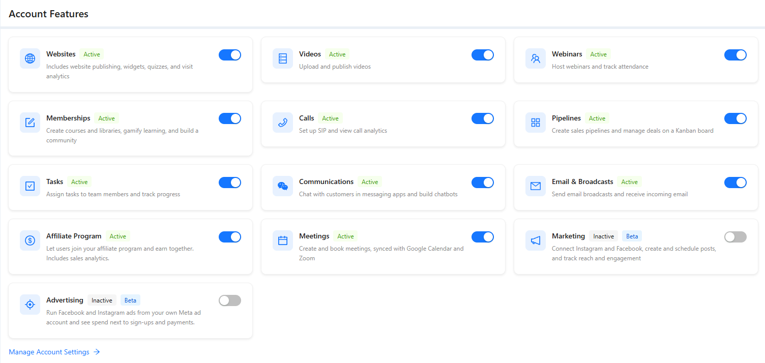Click the Marketing card title
The image size is (765, 363).
click(569, 236)
